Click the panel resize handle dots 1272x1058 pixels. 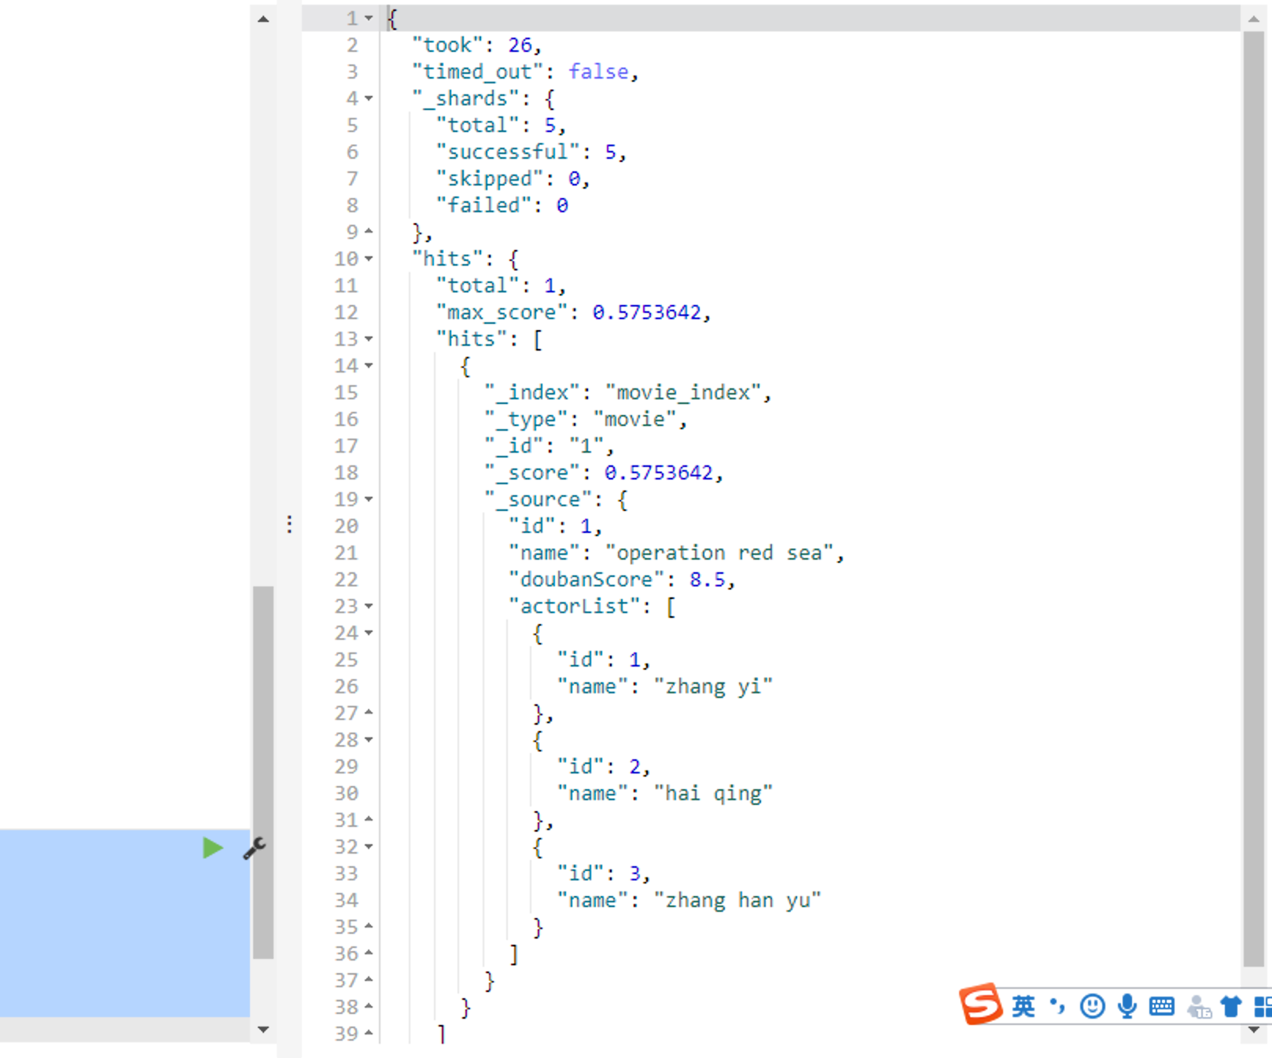(289, 524)
